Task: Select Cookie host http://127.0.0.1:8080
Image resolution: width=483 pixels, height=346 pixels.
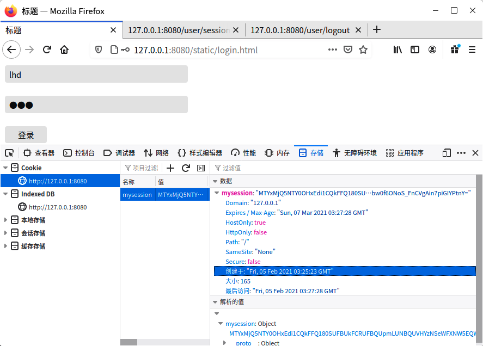Action: [60, 181]
